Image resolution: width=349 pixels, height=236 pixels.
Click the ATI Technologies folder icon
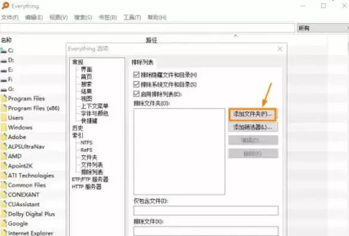[x=4, y=175]
